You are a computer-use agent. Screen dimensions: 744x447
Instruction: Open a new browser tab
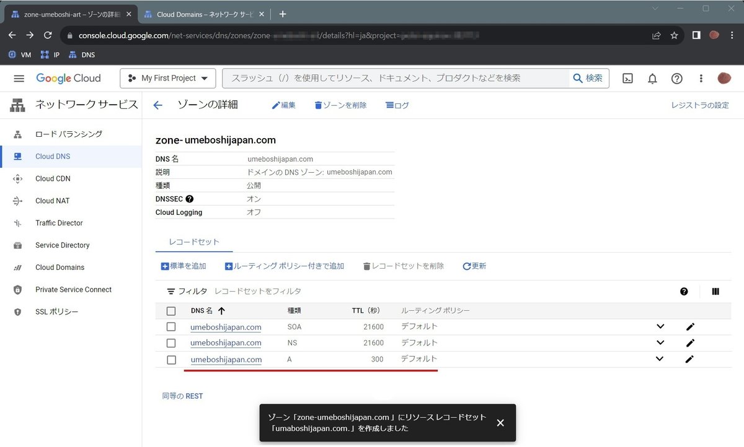coord(283,14)
